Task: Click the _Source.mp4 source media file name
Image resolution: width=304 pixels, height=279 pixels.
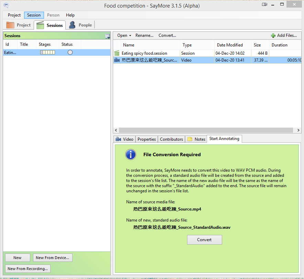Action: coord(167,209)
